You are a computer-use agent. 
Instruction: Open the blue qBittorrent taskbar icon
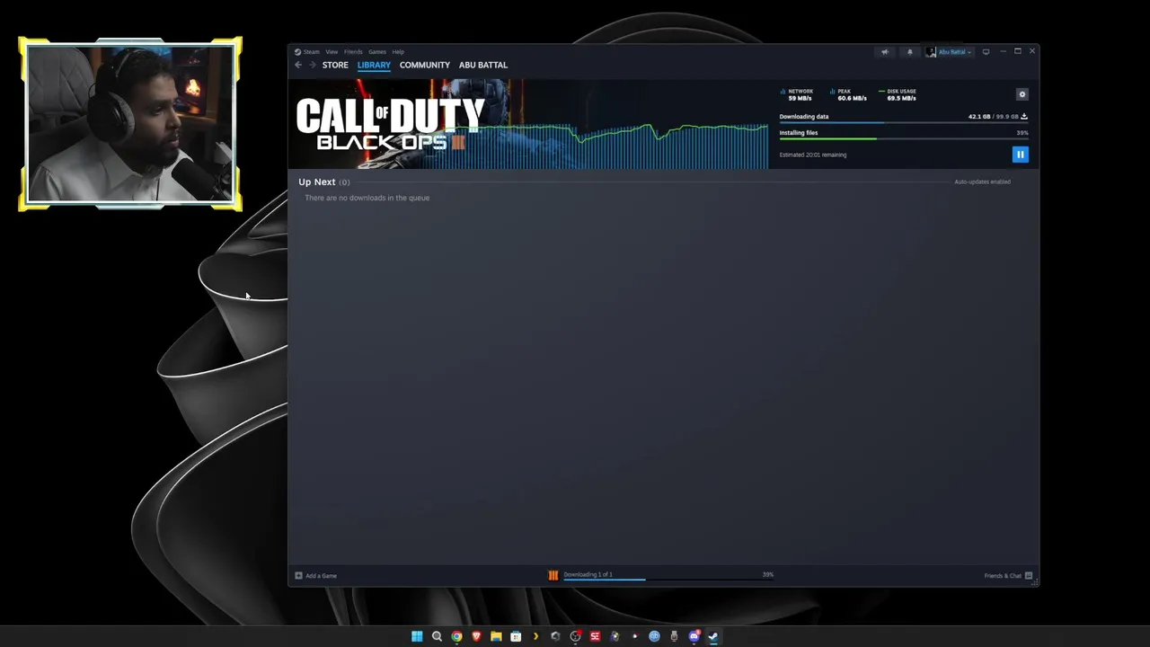[654, 636]
